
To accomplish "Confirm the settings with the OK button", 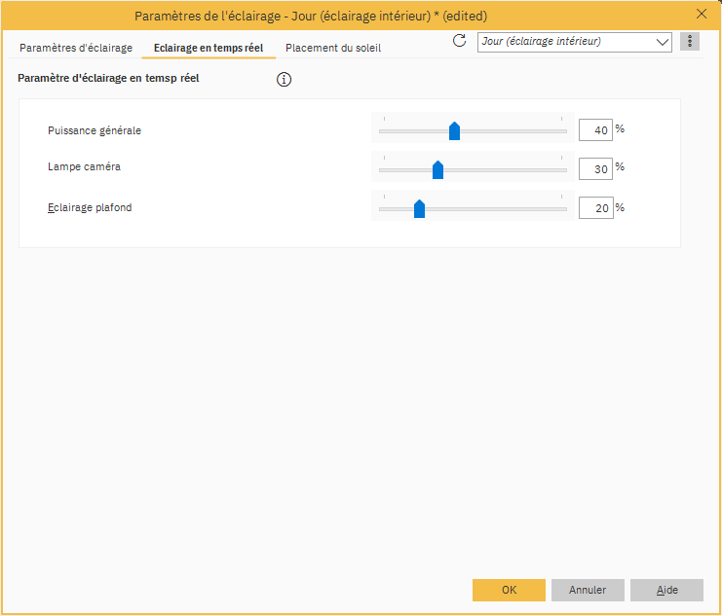I will point(509,590).
